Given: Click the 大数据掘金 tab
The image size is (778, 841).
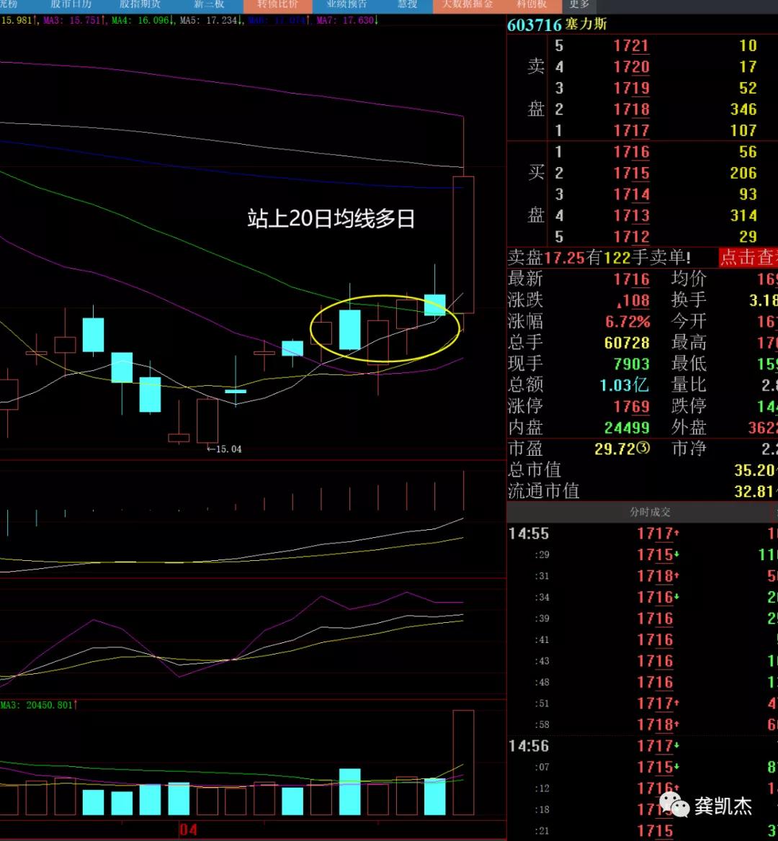Looking at the screenshot, I should click(x=468, y=4).
